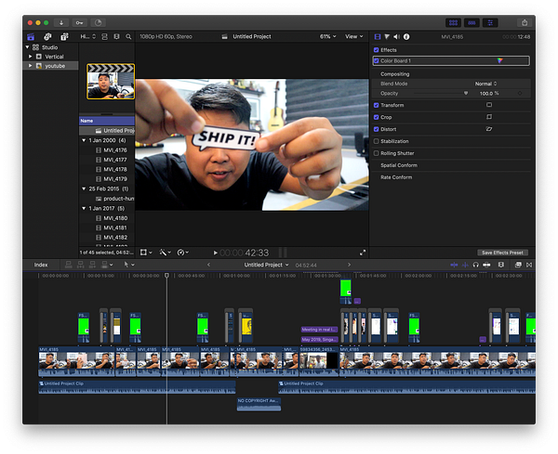Open the select tool arrow dropdown
Image resolution: width=558 pixels, height=454 pixels.
129,265
